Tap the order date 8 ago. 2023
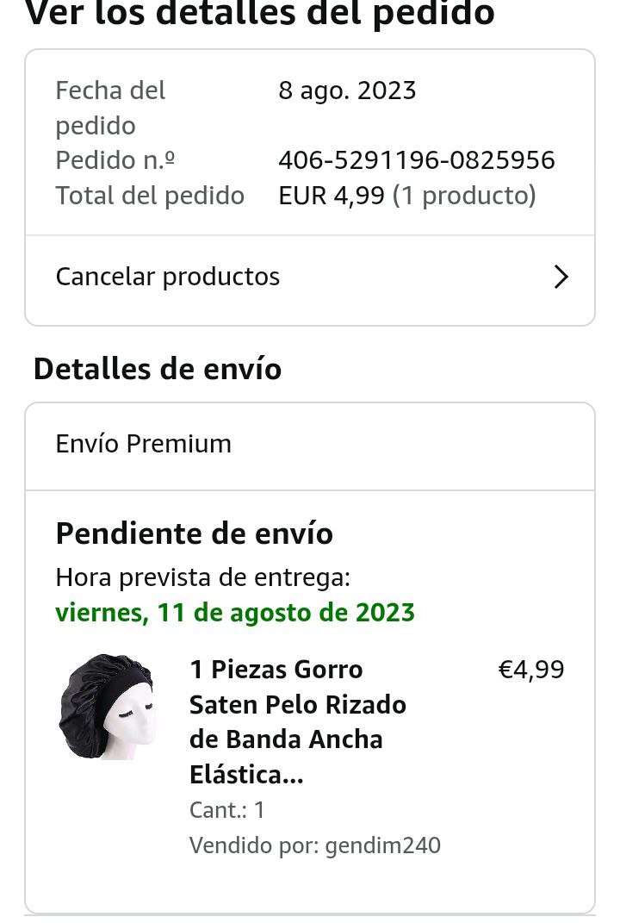The height and width of the screenshot is (923, 620). click(347, 90)
